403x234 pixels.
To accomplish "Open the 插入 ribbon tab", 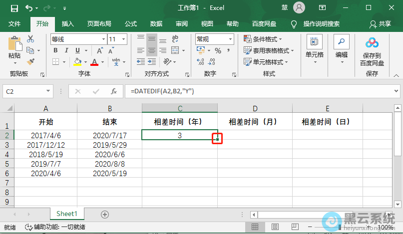I will pyautogui.click(x=68, y=23).
